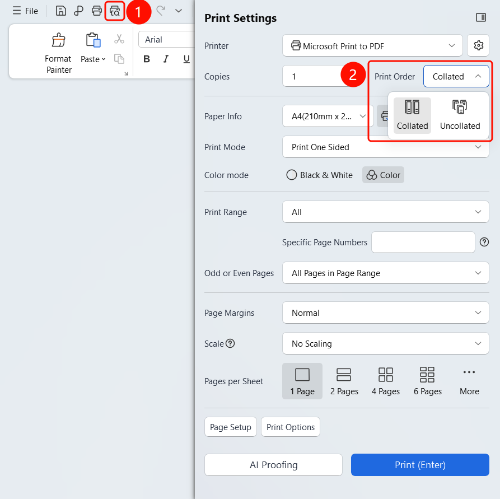This screenshot has height=499, width=500.
Task: Toggle Italic formatting
Action: click(x=166, y=59)
